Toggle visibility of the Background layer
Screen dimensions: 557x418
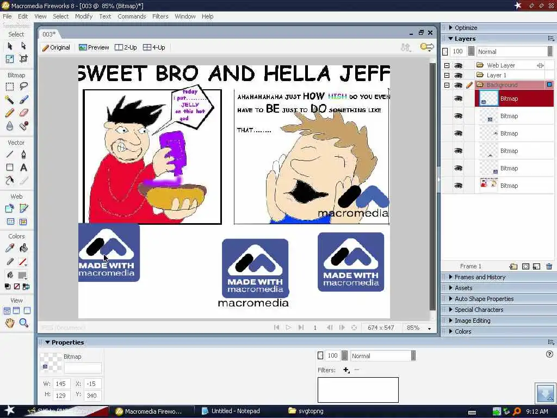(458, 85)
